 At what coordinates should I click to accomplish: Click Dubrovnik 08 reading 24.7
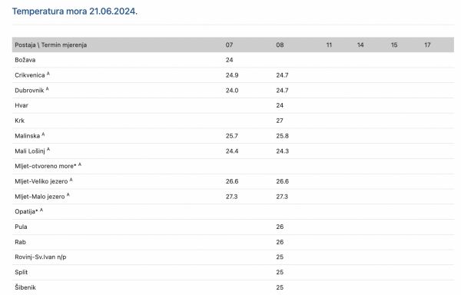[x=282, y=91]
